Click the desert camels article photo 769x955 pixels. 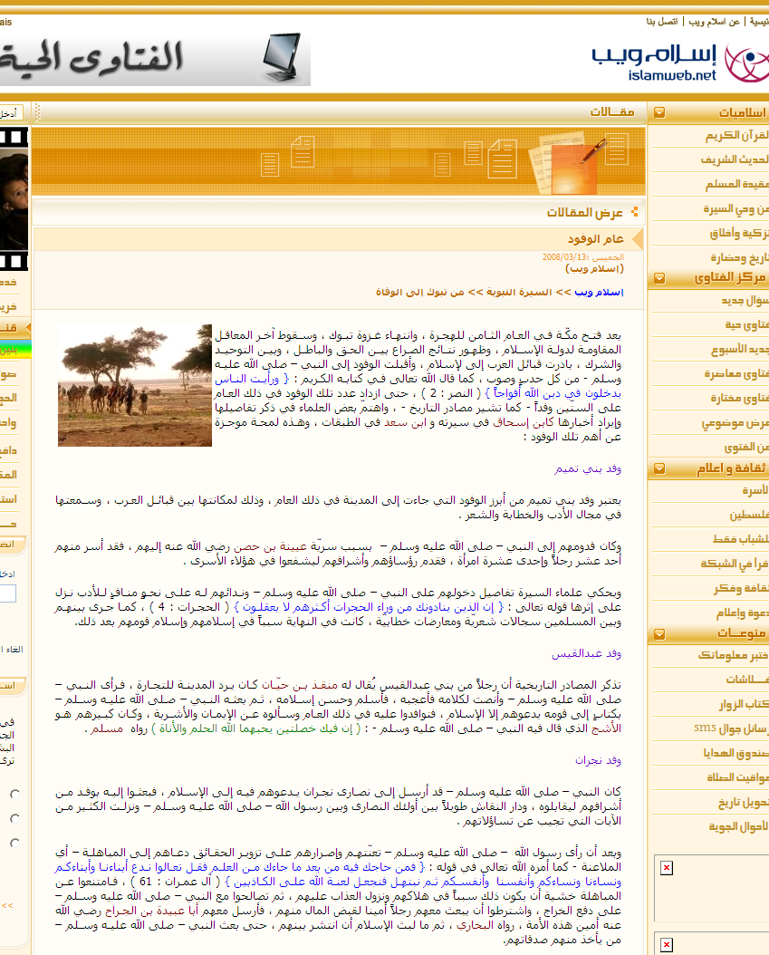pos(135,385)
